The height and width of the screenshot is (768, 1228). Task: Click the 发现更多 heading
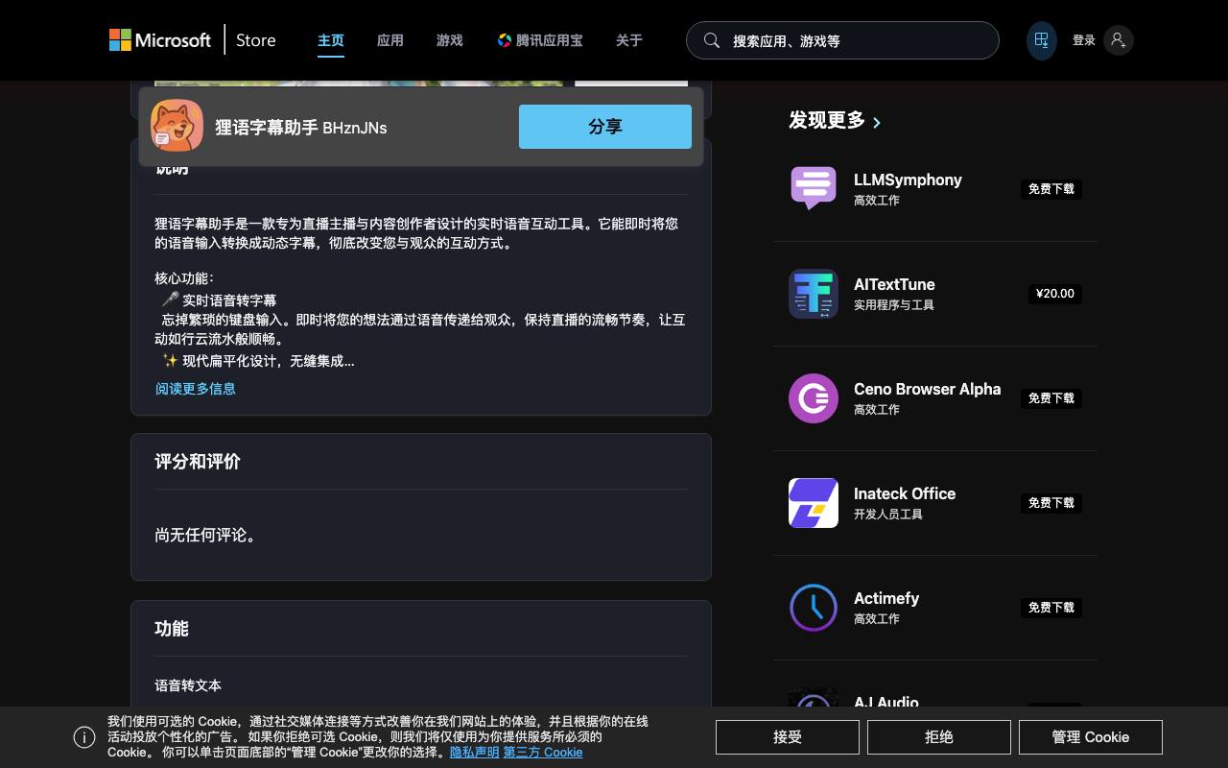827,120
